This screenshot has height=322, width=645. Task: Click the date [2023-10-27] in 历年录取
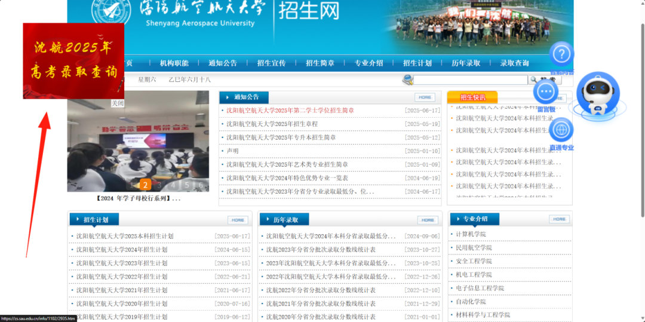click(x=422, y=250)
